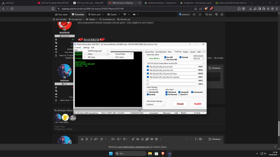
Task: Enable the Reset LT checkbox
Action: [x=179, y=94]
